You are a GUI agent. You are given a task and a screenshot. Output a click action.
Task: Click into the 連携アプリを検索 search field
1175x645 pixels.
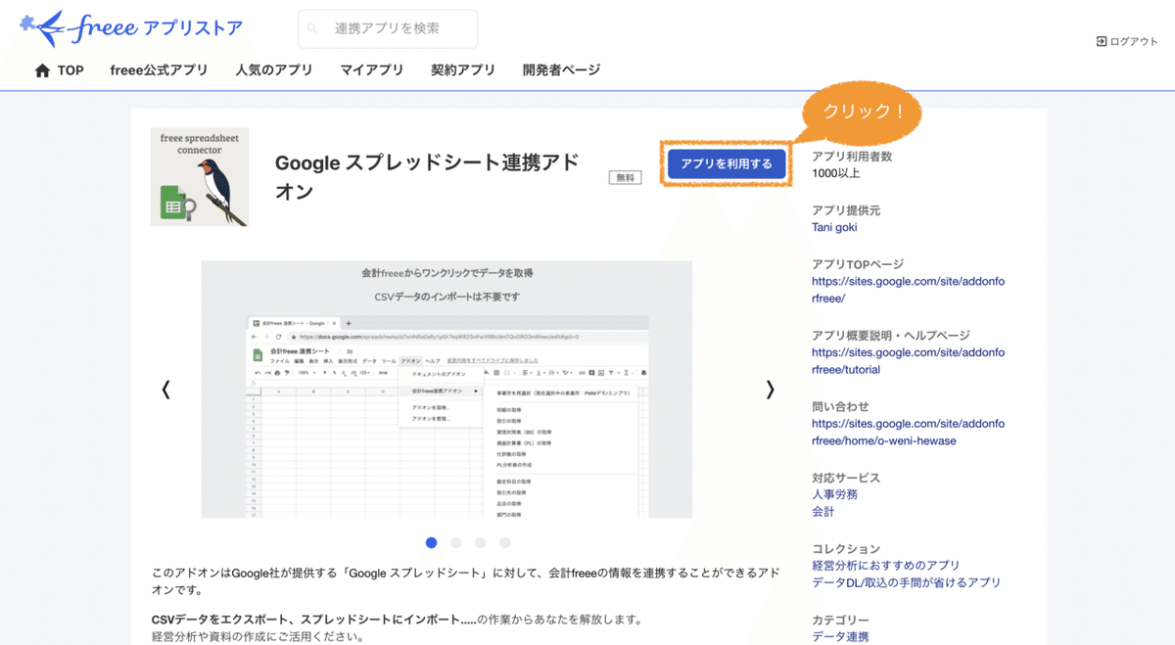pyautogui.click(x=388, y=29)
